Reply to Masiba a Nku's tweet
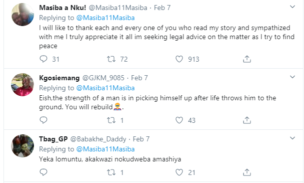The height and width of the screenshot is (183, 304). [x=43, y=59]
